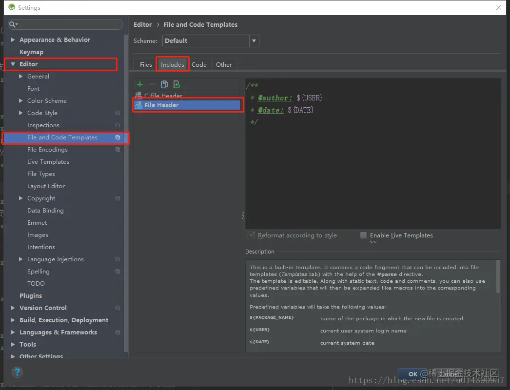
Task: Click the green plus Create Template icon
Action: [140, 84]
